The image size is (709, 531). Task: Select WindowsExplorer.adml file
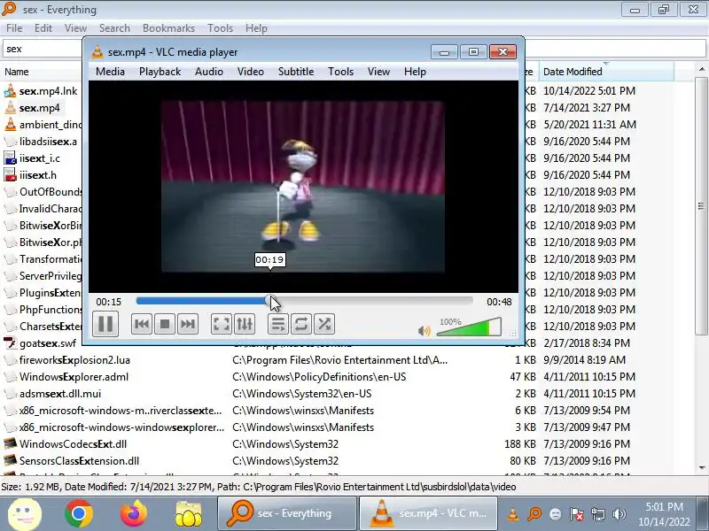[74, 377]
